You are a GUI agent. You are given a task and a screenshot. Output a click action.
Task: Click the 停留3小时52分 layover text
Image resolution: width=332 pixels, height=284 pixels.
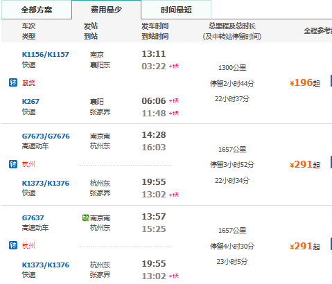(232, 165)
